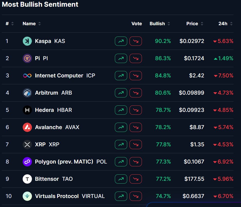Click the Kaspa coin logo icon

pyautogui.click(x=27, y=41)
